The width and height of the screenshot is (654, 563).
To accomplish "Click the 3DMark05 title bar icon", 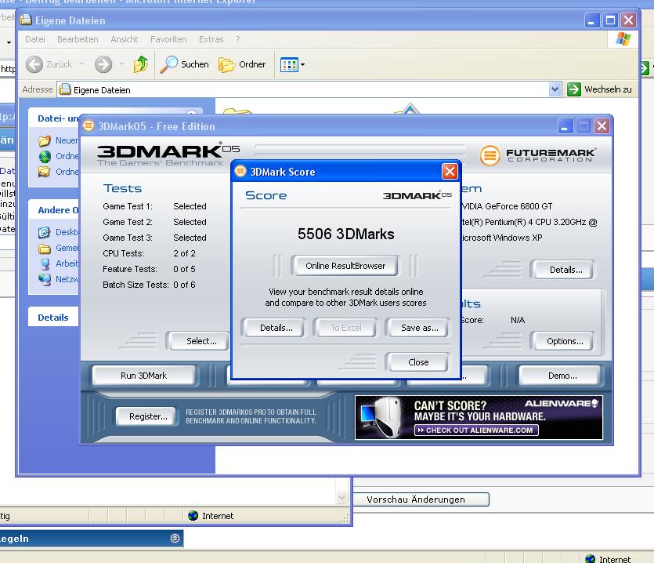I will click(89, 125).
